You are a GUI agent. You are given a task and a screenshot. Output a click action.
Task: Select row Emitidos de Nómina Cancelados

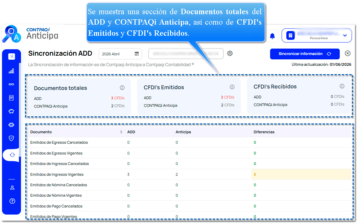click(189, 185)
